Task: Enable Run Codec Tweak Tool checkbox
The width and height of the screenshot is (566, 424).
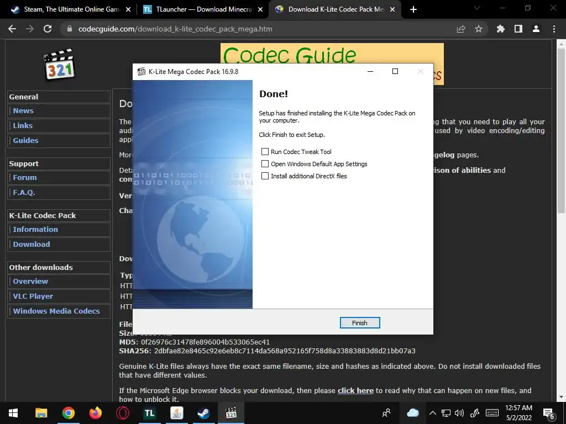Action: click(x=265, y=151)
